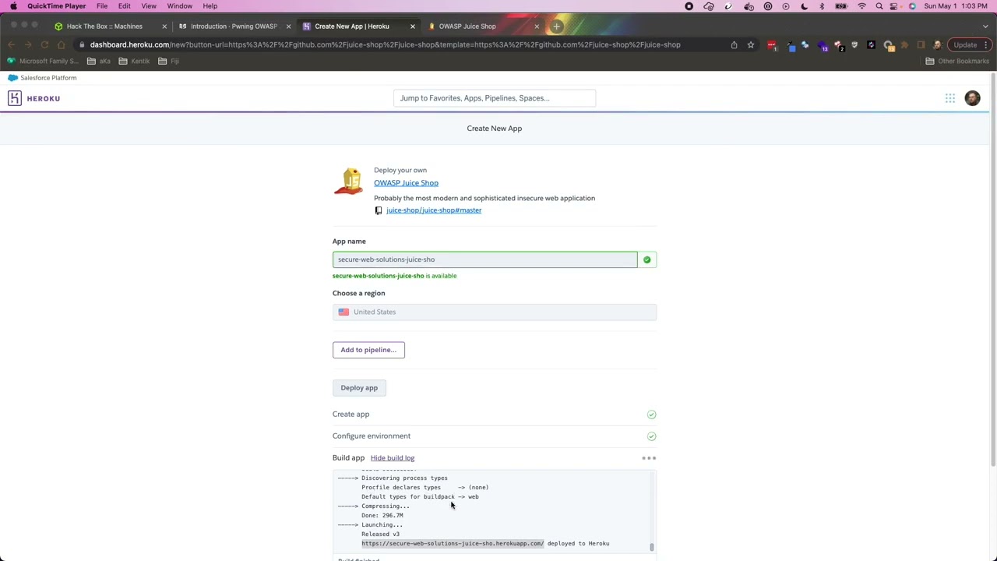Reload the page with the refresh icon
Image resolution: width=997 pixels, height=561 pixels.
click(44, 45)
